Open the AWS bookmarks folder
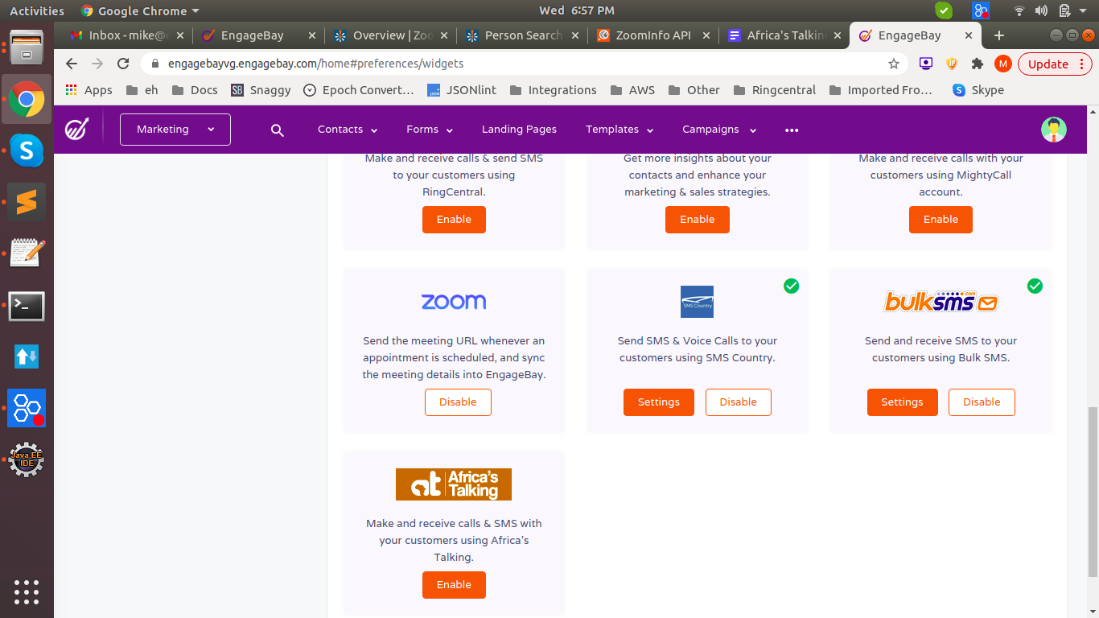1099x618 pixels. [632, 90]
